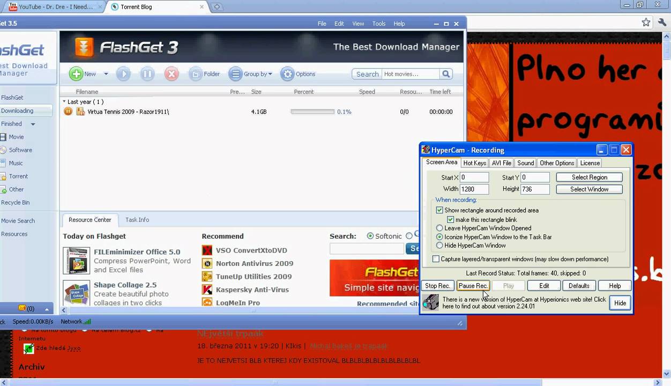Screen dimensions: 671x386
Task: Expand the Finished category arrow
Action: click(x=33, y=124)
